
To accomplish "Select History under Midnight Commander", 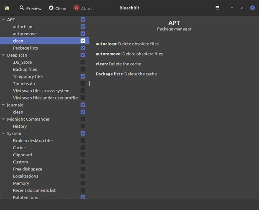I will [x=20, y=126].
